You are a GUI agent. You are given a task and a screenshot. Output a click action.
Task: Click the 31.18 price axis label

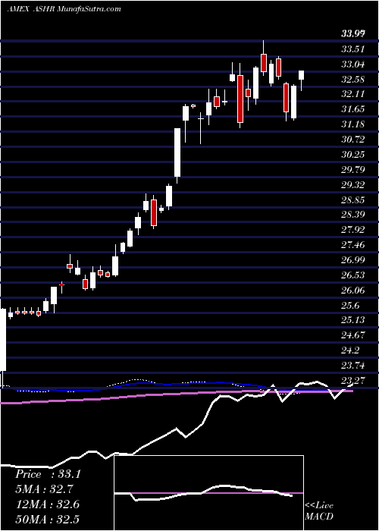pos(353,124)
